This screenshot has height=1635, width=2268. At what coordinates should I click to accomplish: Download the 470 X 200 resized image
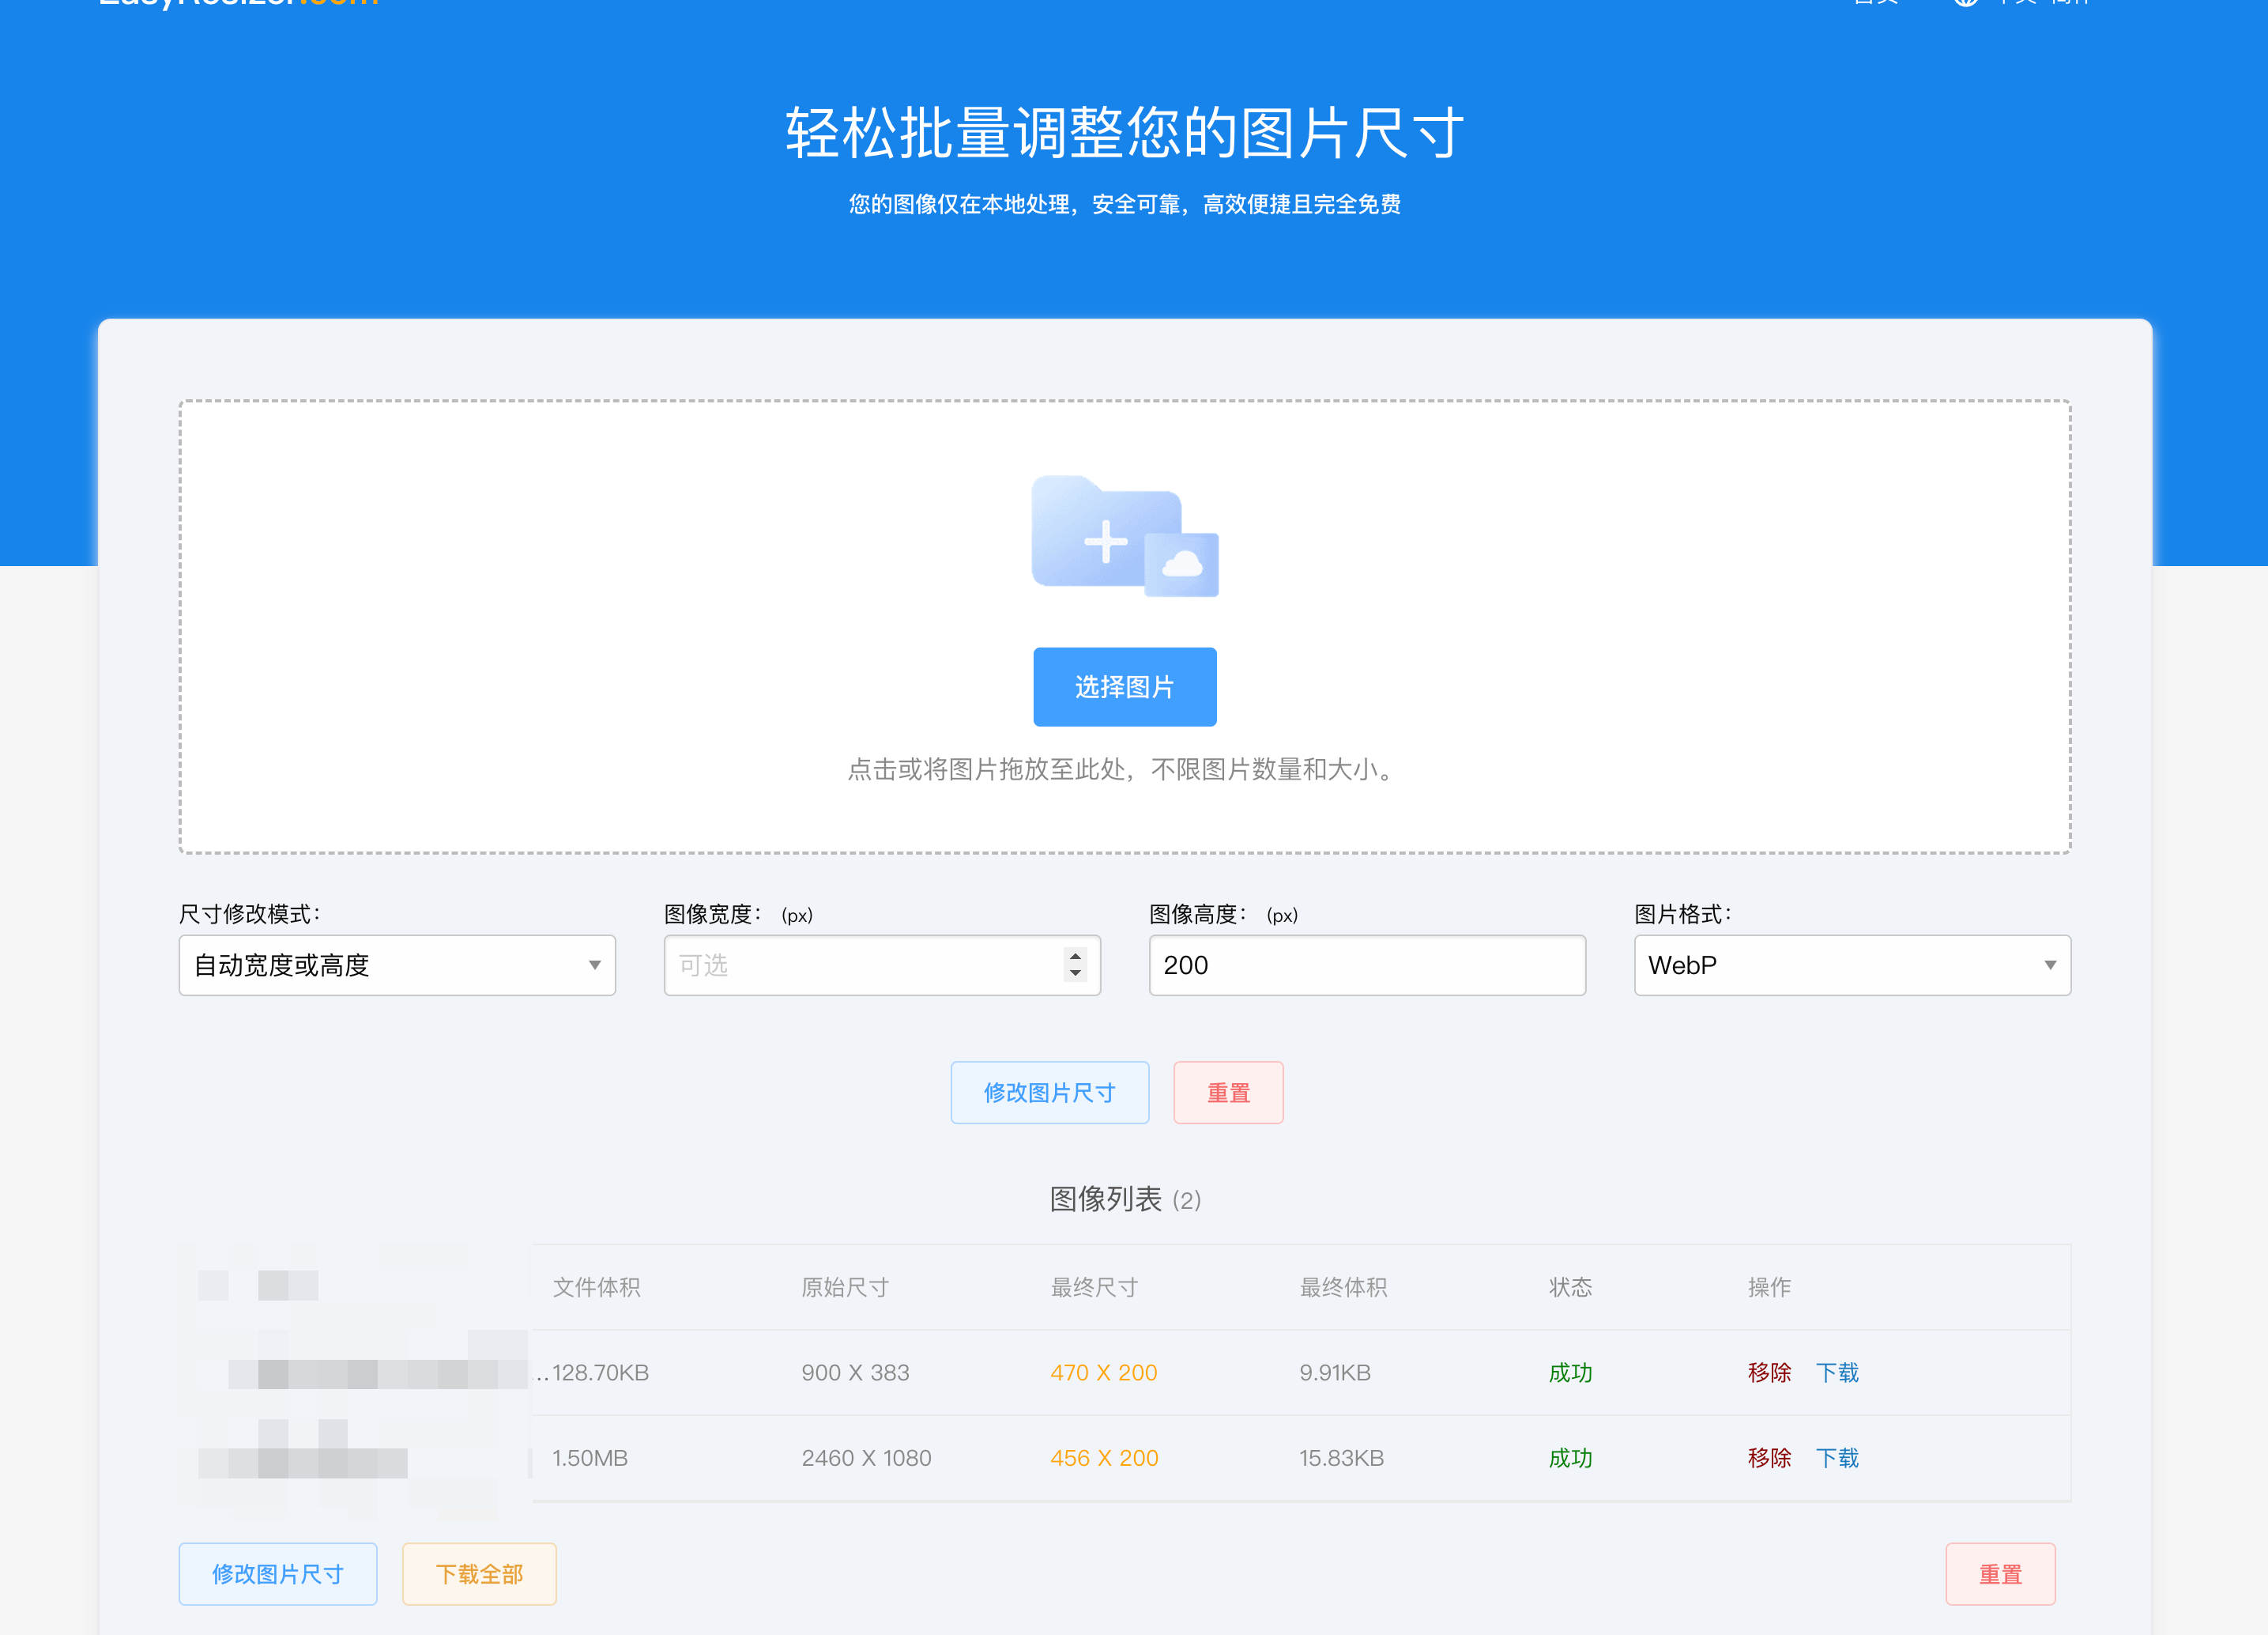(1837, 1372)
